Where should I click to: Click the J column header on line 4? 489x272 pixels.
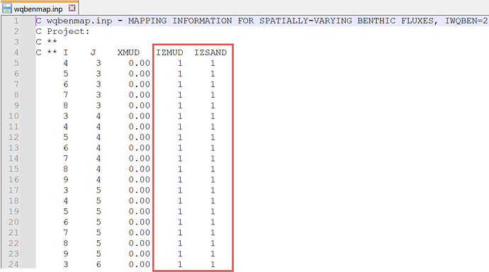(x=93, y=52)
